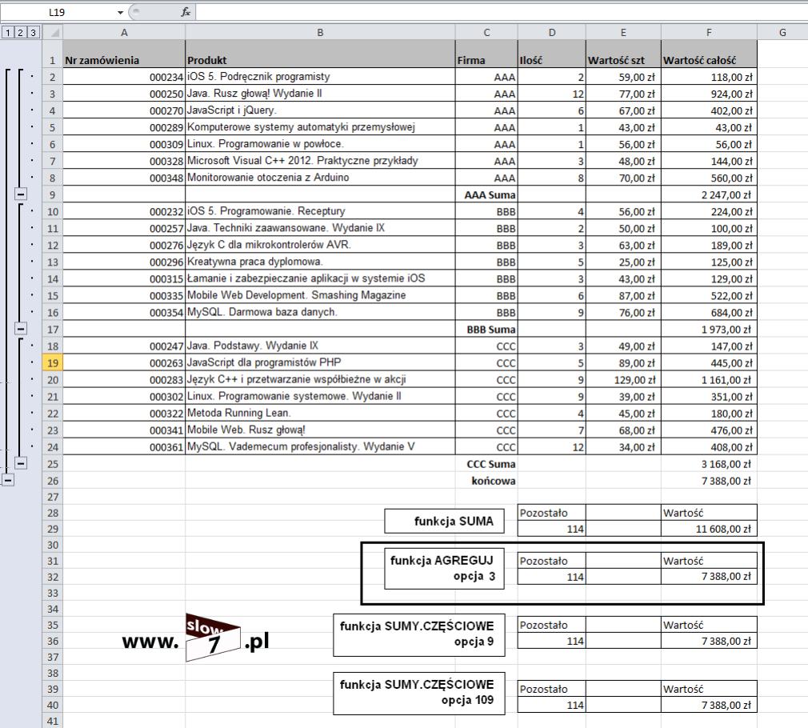
Task: Select the 'końcowa' total label cell
Action: pos(486,481)
